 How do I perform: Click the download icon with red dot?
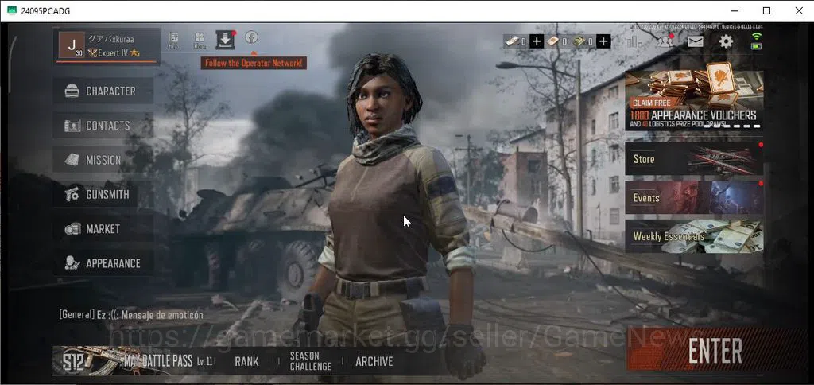point(225,40)
